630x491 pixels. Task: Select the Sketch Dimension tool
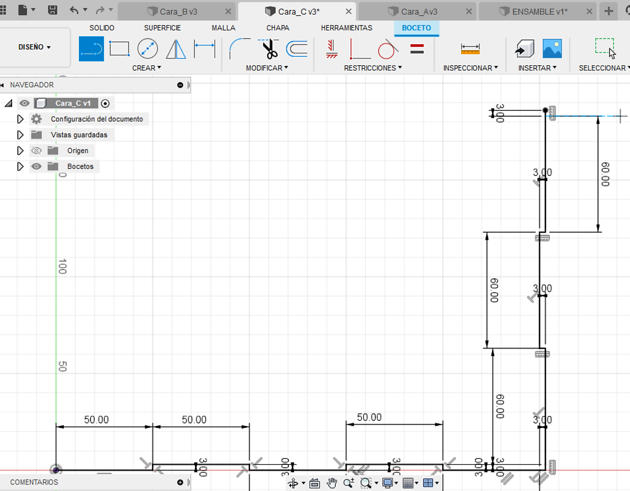coord(205,48)
